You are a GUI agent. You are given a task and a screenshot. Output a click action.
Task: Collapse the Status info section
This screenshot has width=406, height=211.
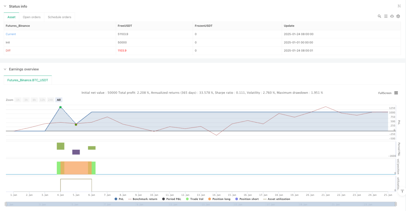(5, 6)
